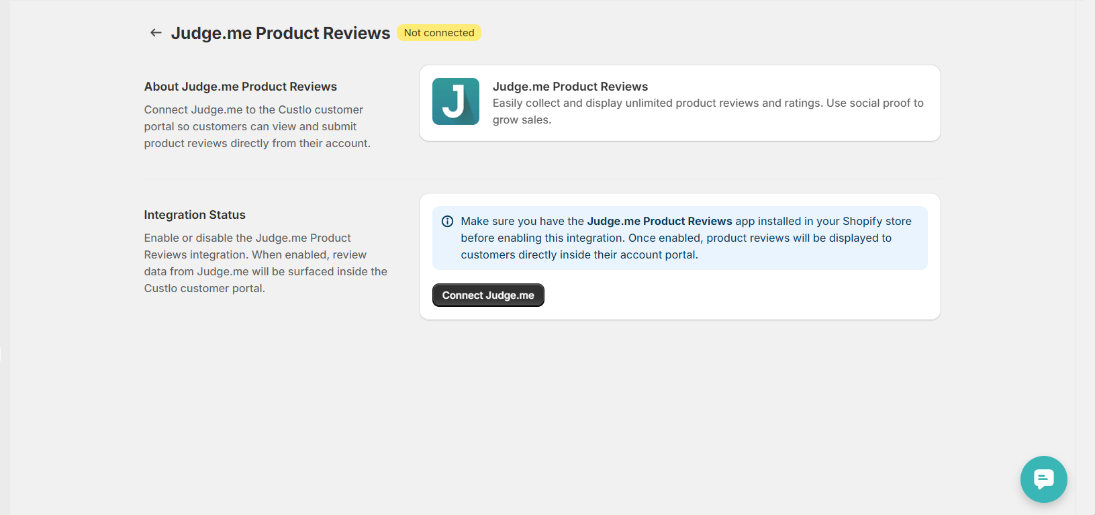1095x515 pixels.
Task: Select the Judge.me Product Reviews page title
Action: tap(281, 33)
